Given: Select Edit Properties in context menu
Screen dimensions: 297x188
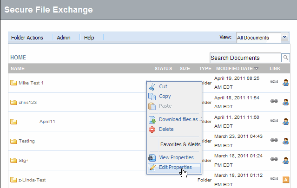Looking at the screenshot, I should [175, 167].
